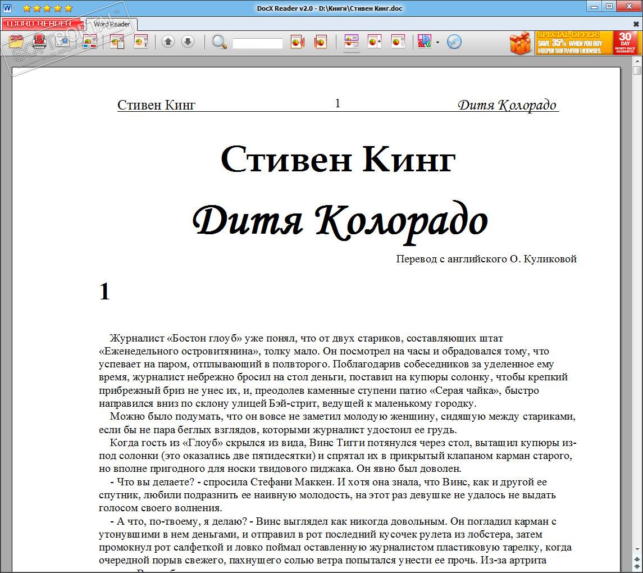Select the Word Reader tab
643x573 pixels.
click(112, 24)
